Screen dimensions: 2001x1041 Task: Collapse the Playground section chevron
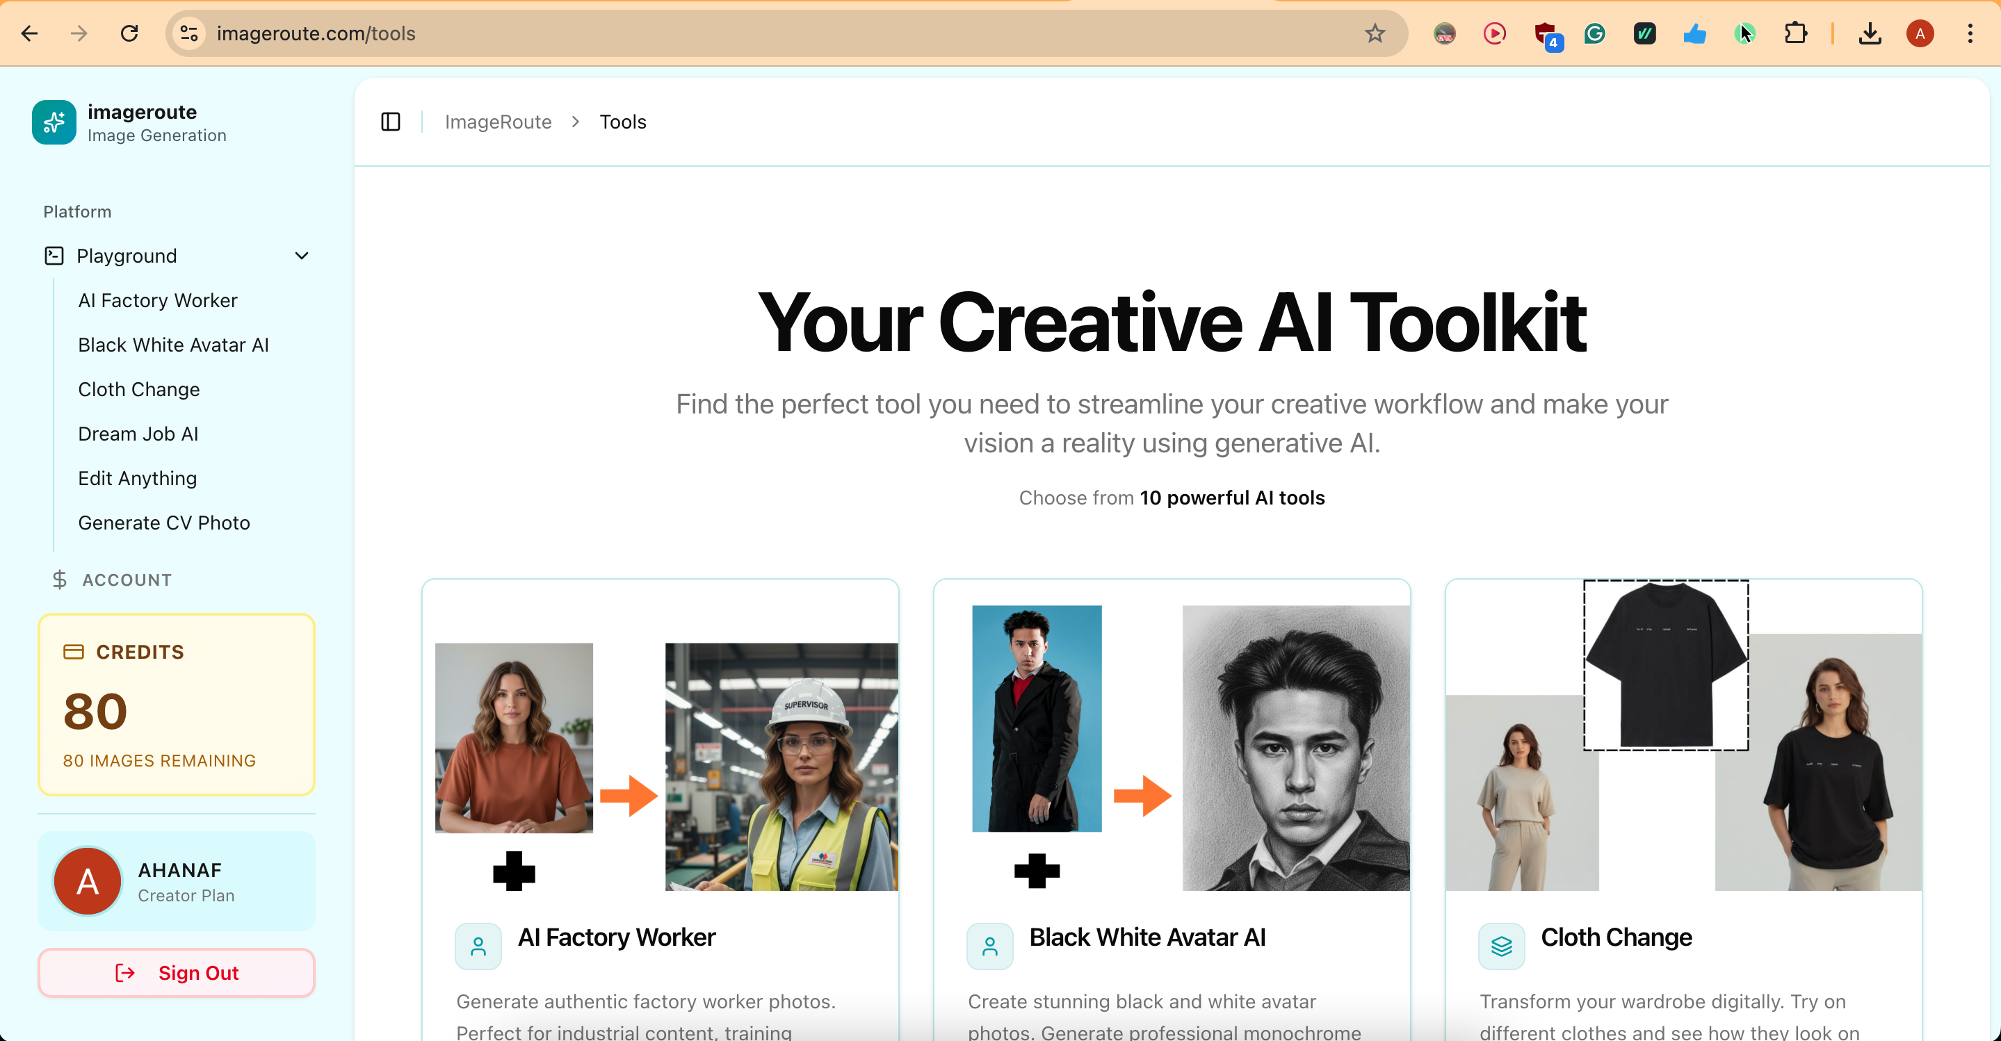tap(301, 256)
